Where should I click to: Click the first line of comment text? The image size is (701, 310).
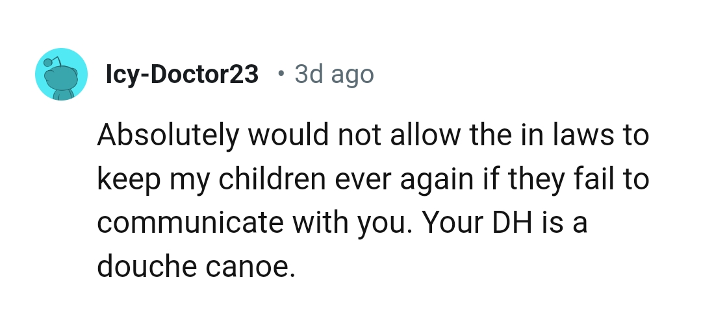[373, 137]
